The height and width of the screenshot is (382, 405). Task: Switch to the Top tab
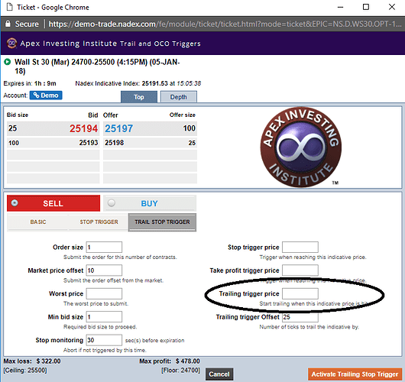[139, 97]
